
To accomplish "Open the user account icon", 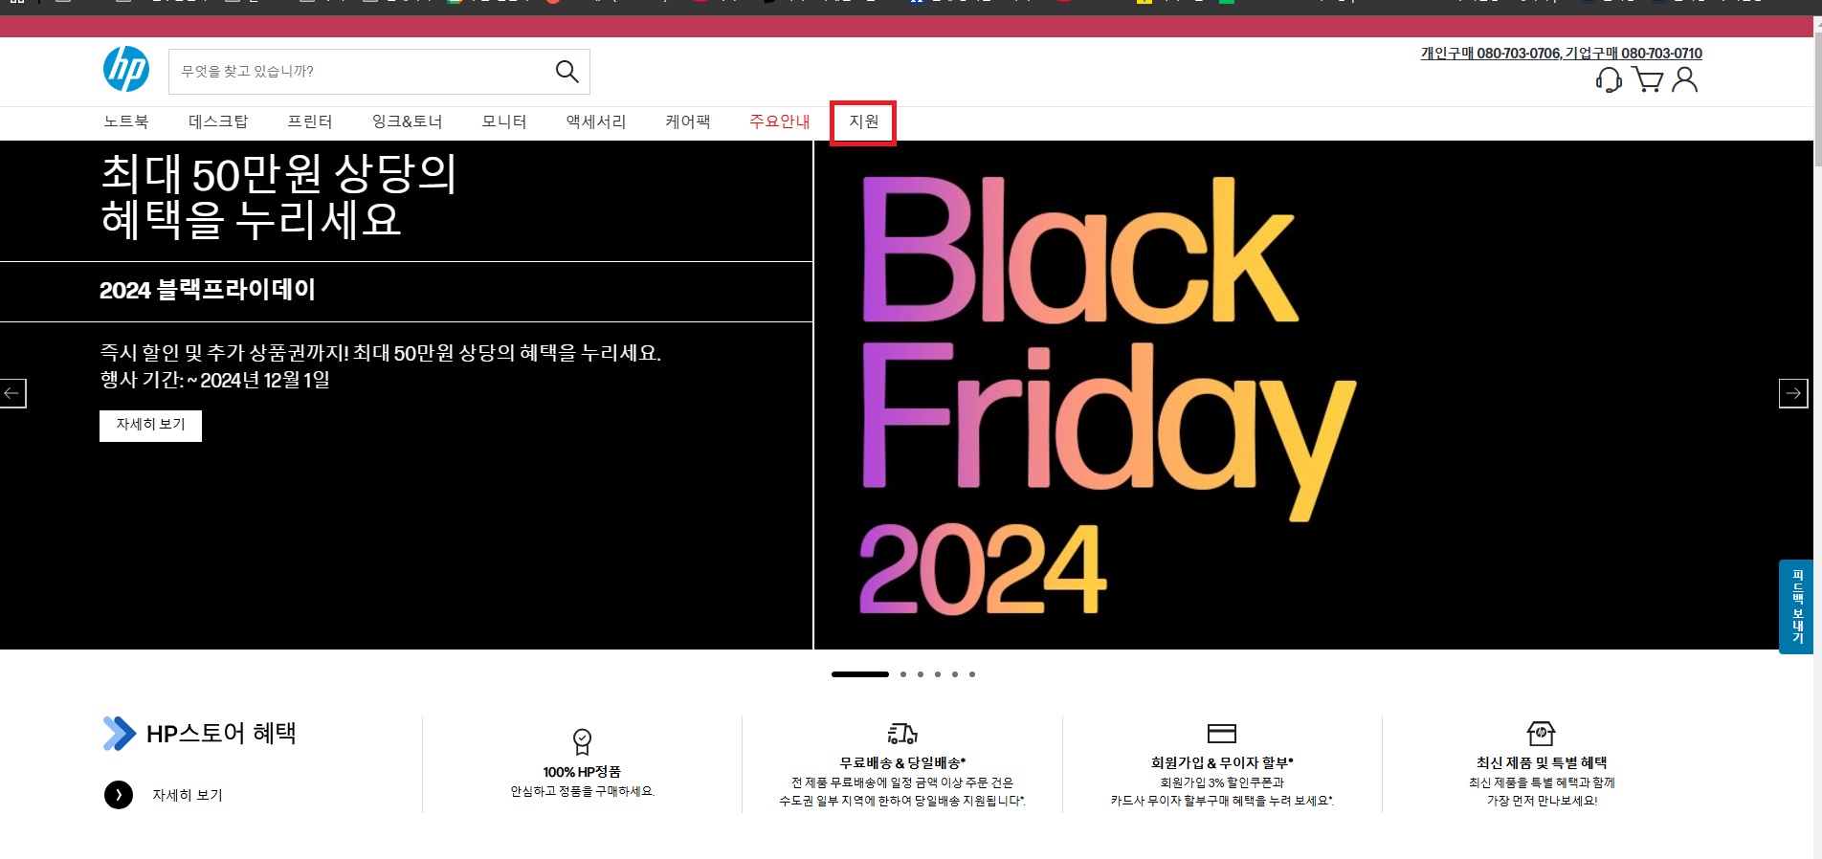I will coord(1685,79).
